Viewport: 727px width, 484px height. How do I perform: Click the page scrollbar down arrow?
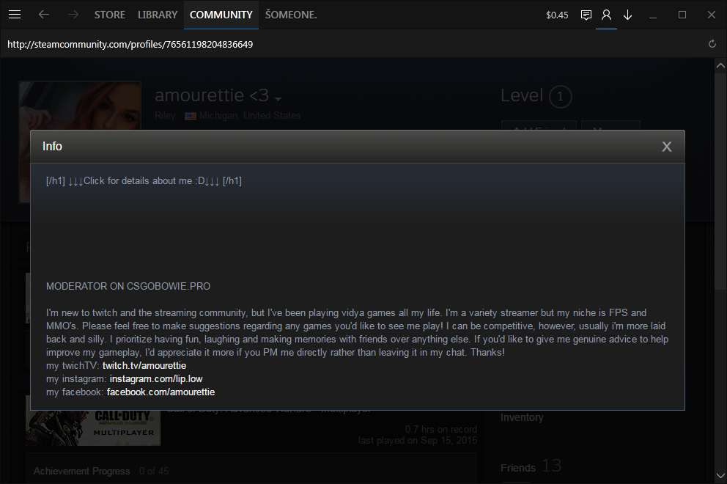pos(720,476)
